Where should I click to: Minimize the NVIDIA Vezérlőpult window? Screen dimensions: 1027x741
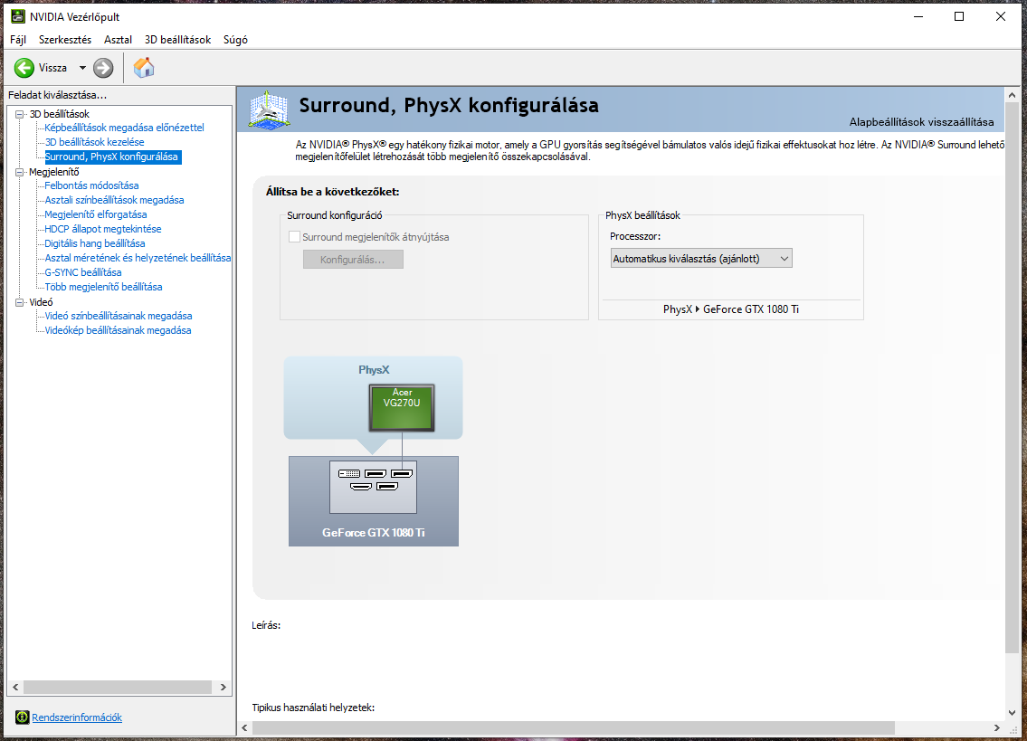click(918, 16)
